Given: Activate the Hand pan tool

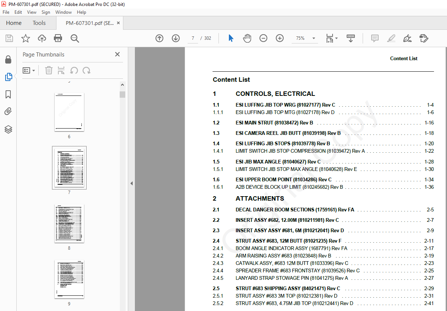Looking at the screenshot, I should click(247, 38).
